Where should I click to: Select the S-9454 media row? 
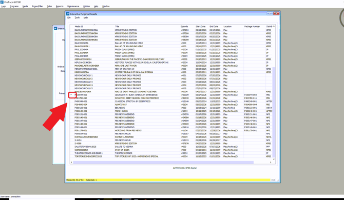coord(171,140)
